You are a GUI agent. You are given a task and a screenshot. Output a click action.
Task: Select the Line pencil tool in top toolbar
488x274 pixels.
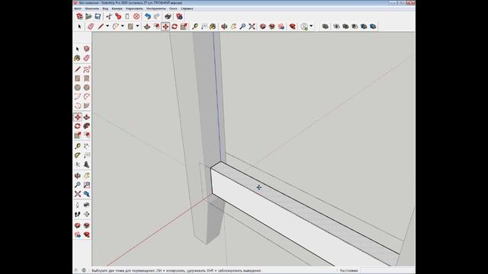(x=100, y=27)
